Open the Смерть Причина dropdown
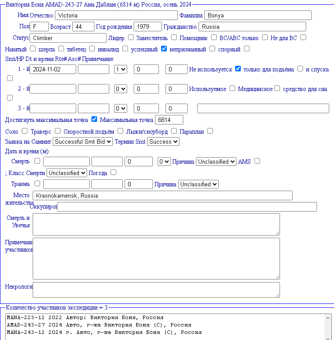 (x=216, y=162)
